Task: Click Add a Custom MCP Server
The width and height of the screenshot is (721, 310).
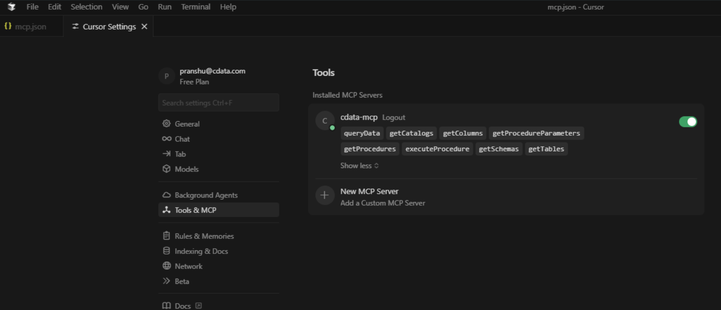Action: click(x=382, y=203)
